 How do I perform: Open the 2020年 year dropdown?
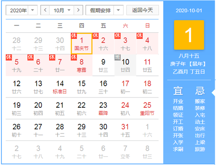(x=22, y=10)
